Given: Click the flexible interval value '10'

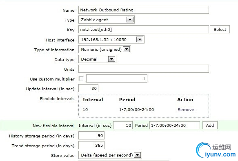Looking at the screenshot, I should point(85,110).
